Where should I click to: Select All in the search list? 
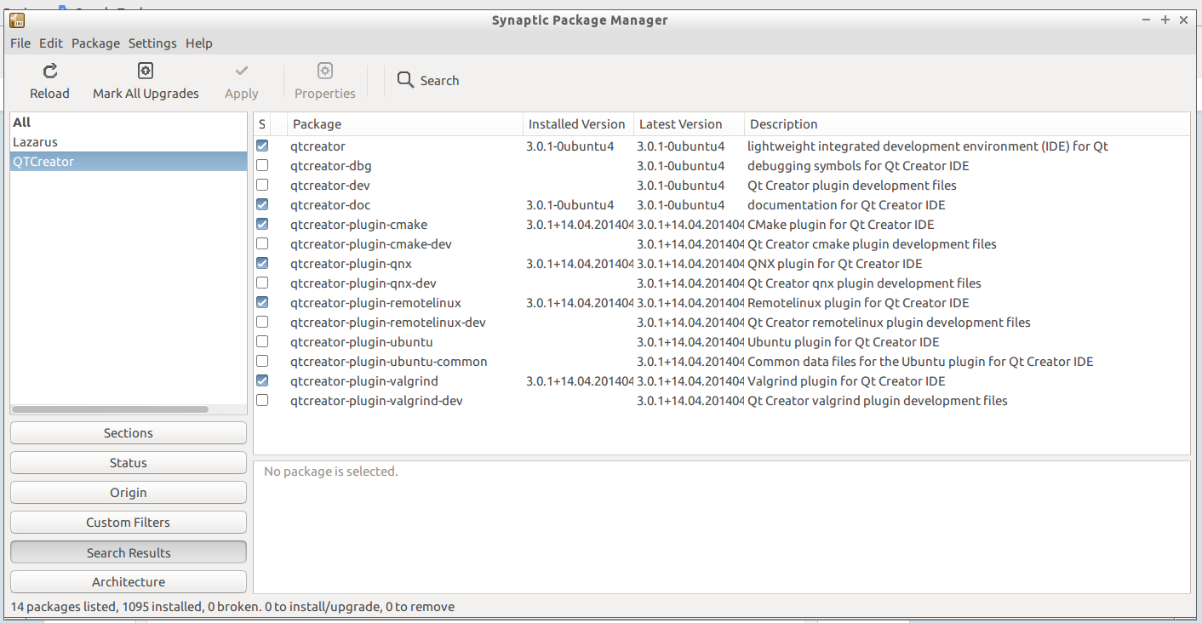click(x=129, y=123)
